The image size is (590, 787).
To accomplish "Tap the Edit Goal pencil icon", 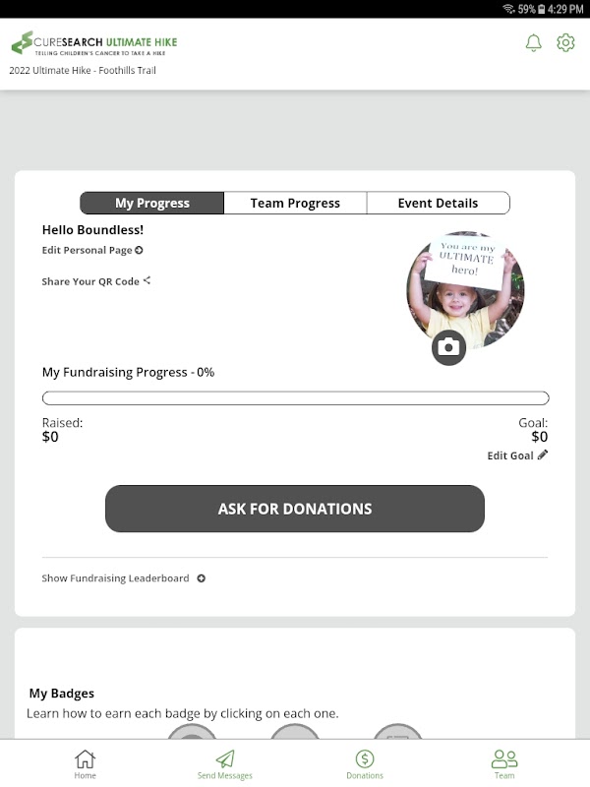I will pyautogui.click(x=543, y=455).
